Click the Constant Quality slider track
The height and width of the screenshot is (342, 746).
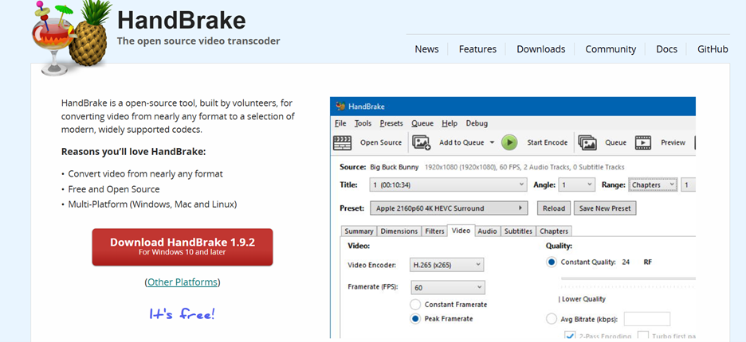pyautogui.click(x=628, y=279)
